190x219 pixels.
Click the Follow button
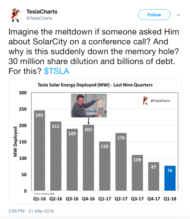click(x=154, y=15)
